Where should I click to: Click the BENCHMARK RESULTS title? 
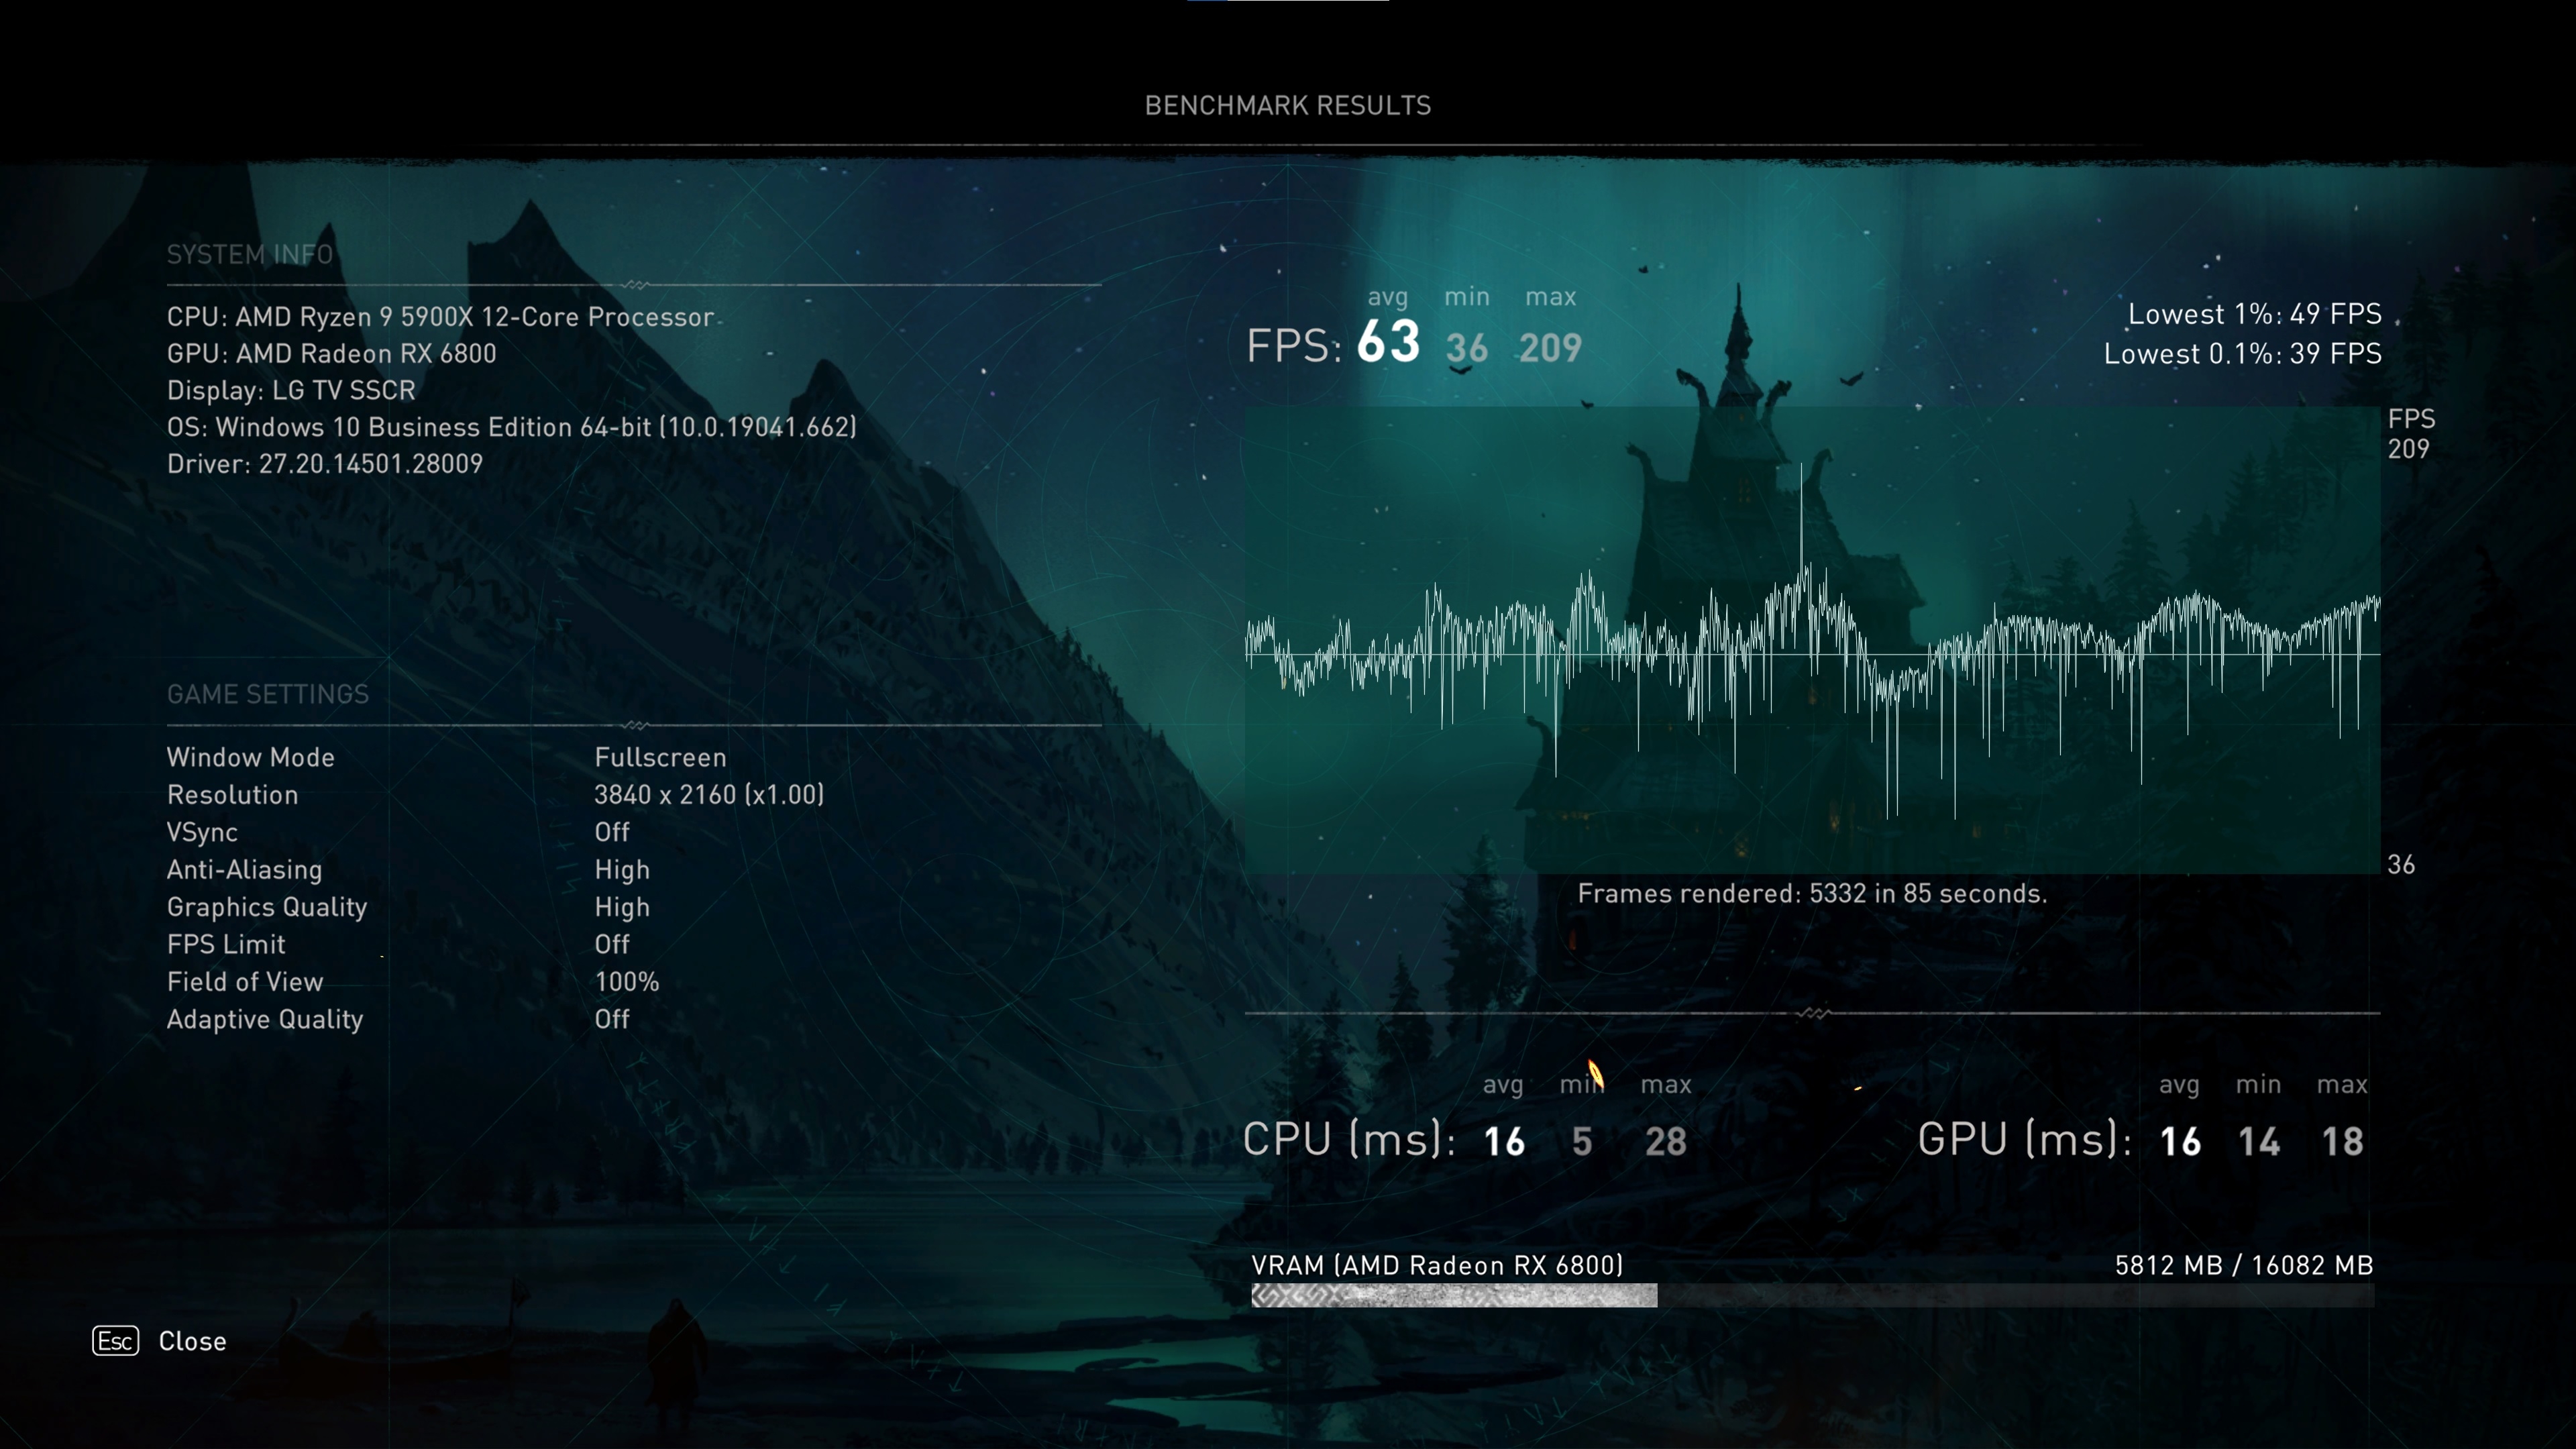[x=1288, y=106]
